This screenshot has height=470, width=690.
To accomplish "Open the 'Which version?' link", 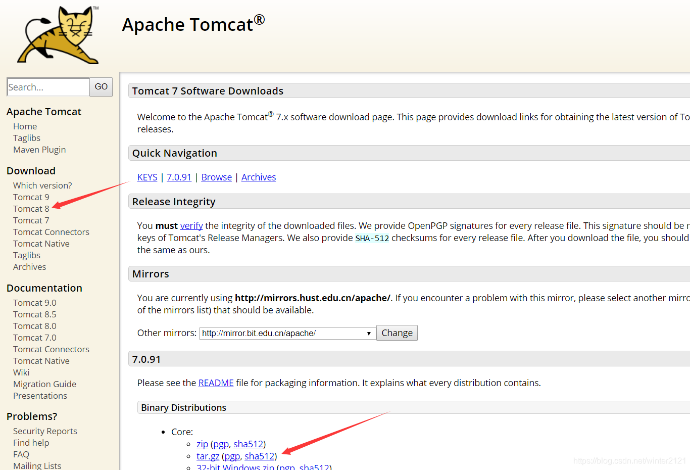I will pos(42,185).
